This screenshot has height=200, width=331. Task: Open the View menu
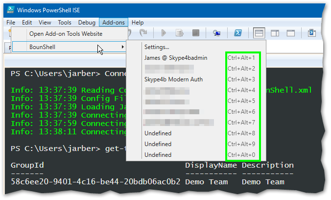[45, 23]
